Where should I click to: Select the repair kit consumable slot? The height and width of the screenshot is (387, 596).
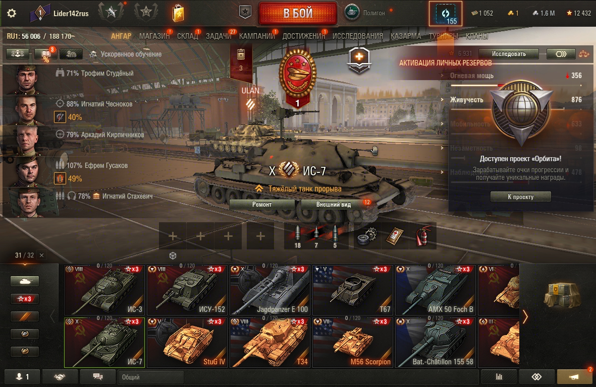click(367, 236)
